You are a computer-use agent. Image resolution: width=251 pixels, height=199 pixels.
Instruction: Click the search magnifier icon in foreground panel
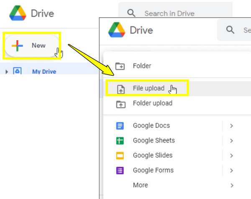230,30
